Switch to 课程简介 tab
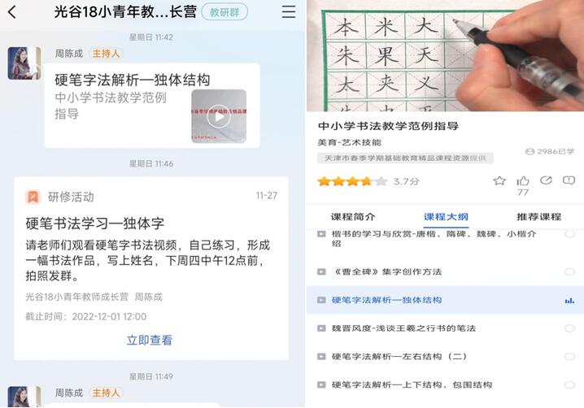This screenshot has width=584, height=408. (x=353, y=217)
